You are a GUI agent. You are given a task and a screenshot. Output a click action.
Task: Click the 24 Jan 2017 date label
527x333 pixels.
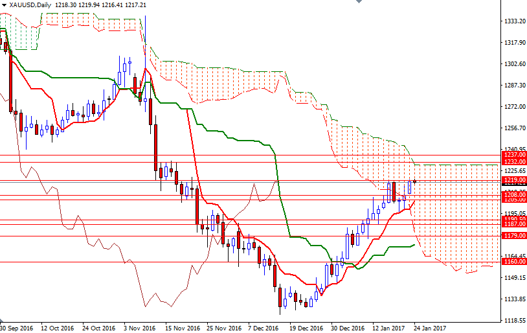[x=430, y=328]
